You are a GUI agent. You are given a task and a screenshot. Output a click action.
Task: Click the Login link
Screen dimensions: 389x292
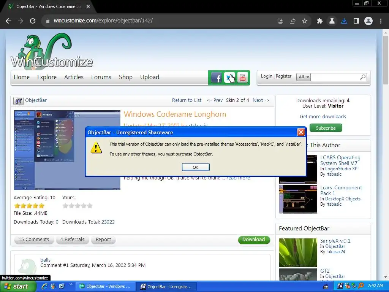click(266, 76)
